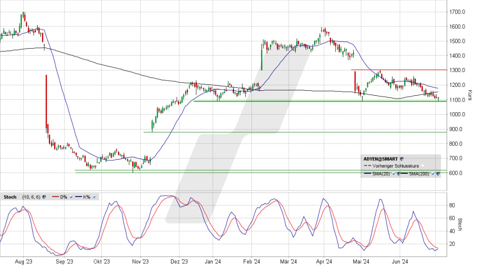477x268 pixels.
Task: Click the red D% line sample
Action: coord(55,197)
